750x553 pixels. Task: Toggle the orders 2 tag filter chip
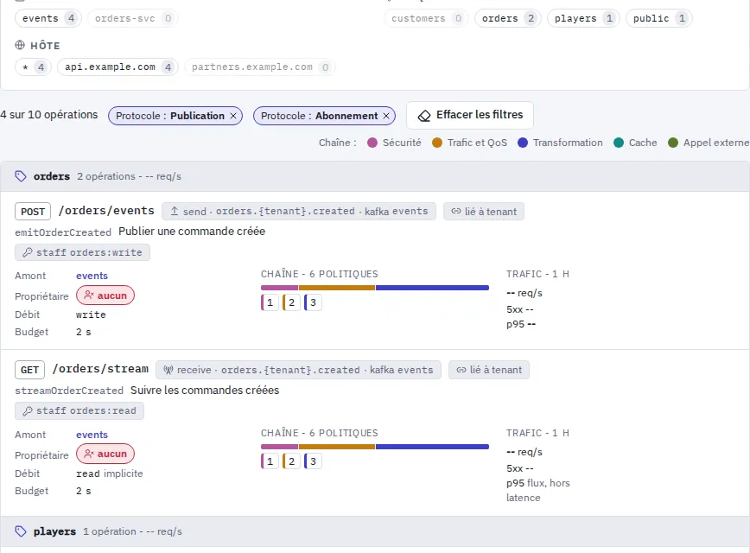point(507,18)
